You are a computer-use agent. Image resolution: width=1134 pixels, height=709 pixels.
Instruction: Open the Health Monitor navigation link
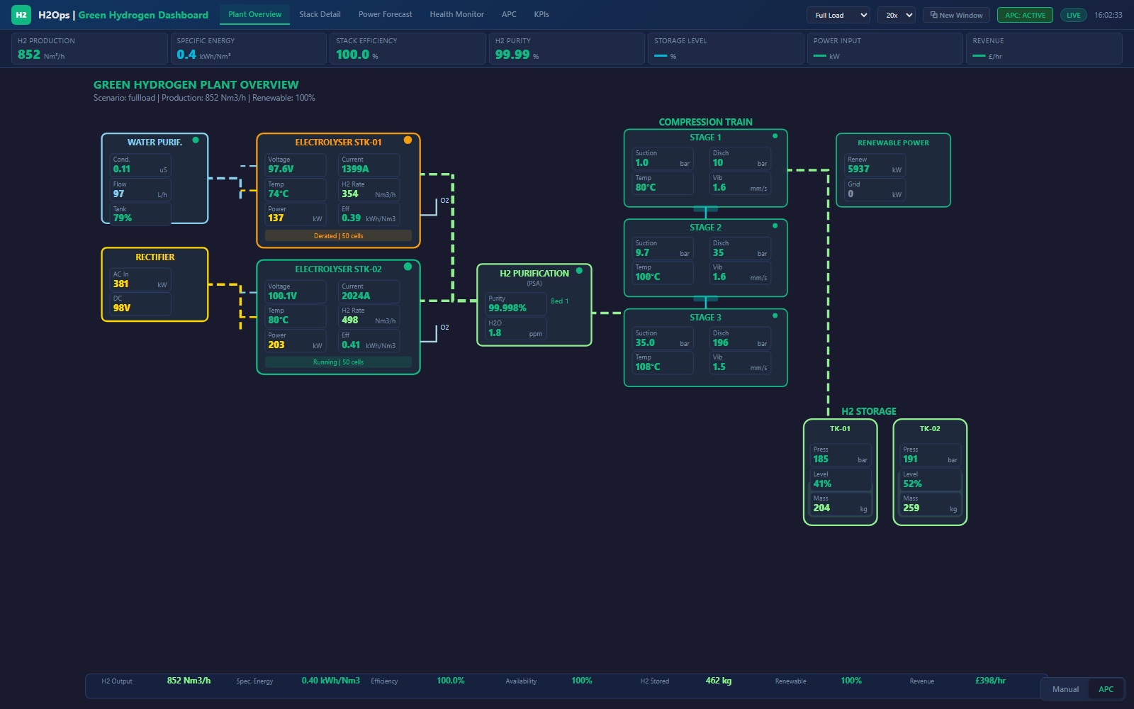456,14
